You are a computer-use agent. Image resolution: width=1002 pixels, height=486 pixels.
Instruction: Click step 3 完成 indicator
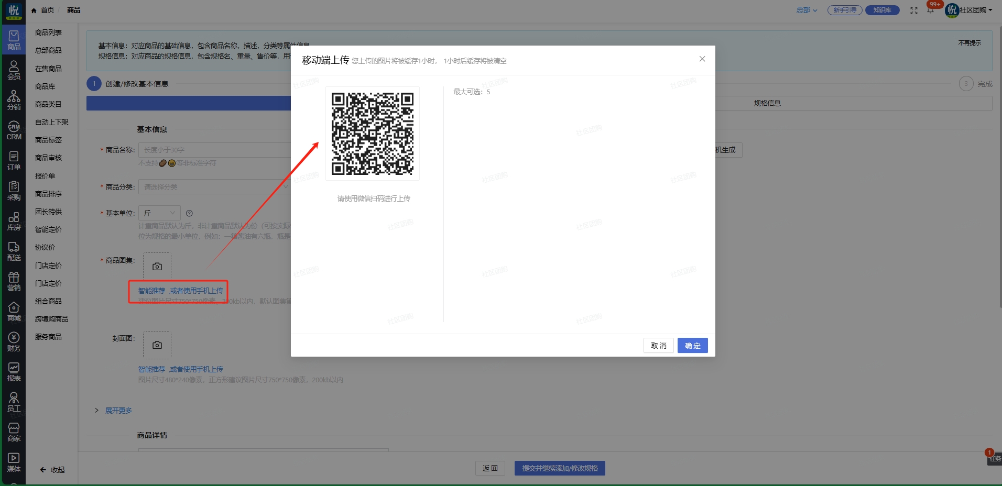tap(976, 84)
